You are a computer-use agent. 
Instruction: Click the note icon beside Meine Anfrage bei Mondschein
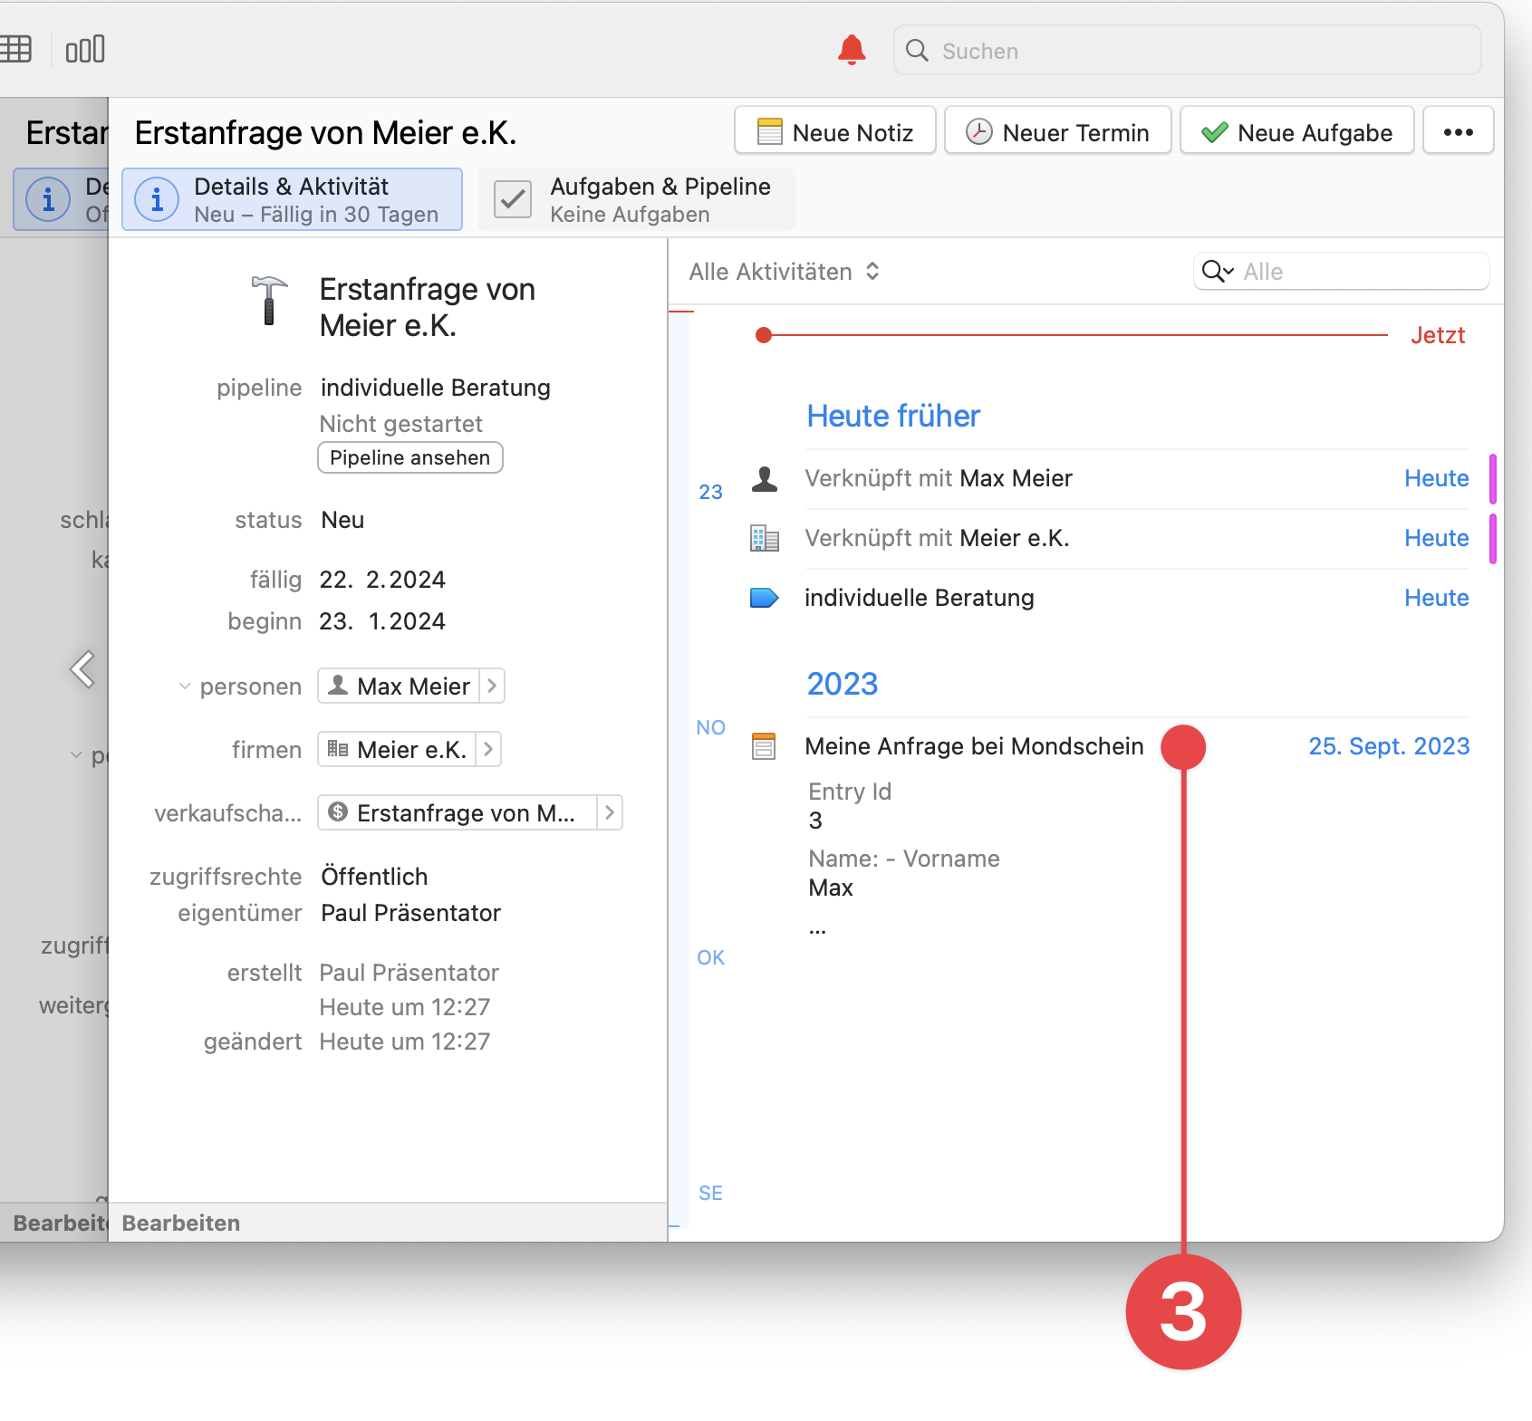point(766,746)
